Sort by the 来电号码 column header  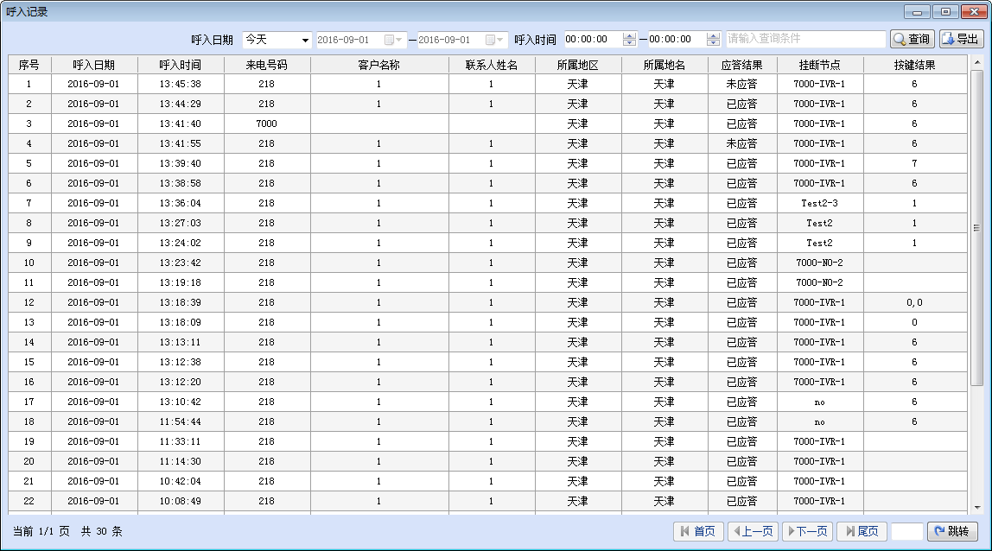[x=266, y=65]
